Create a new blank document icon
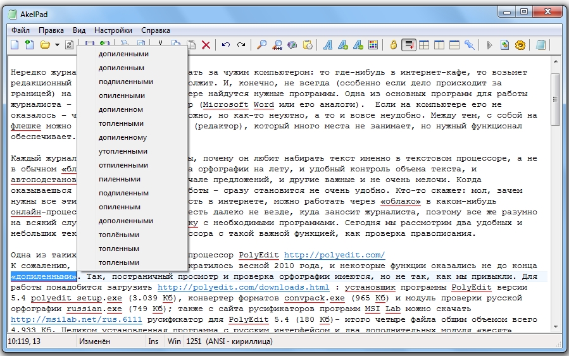This screenshot has height=356, width=569. click(x=15, y=45)
